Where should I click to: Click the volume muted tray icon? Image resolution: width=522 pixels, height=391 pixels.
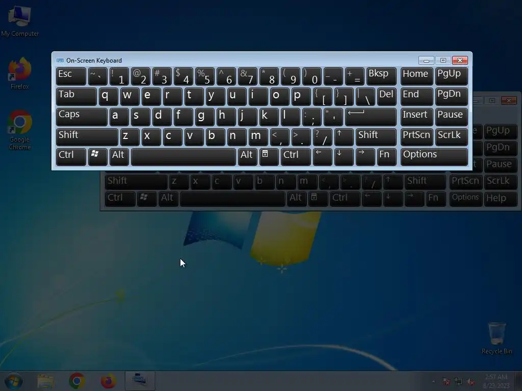[x=471, y=382]
